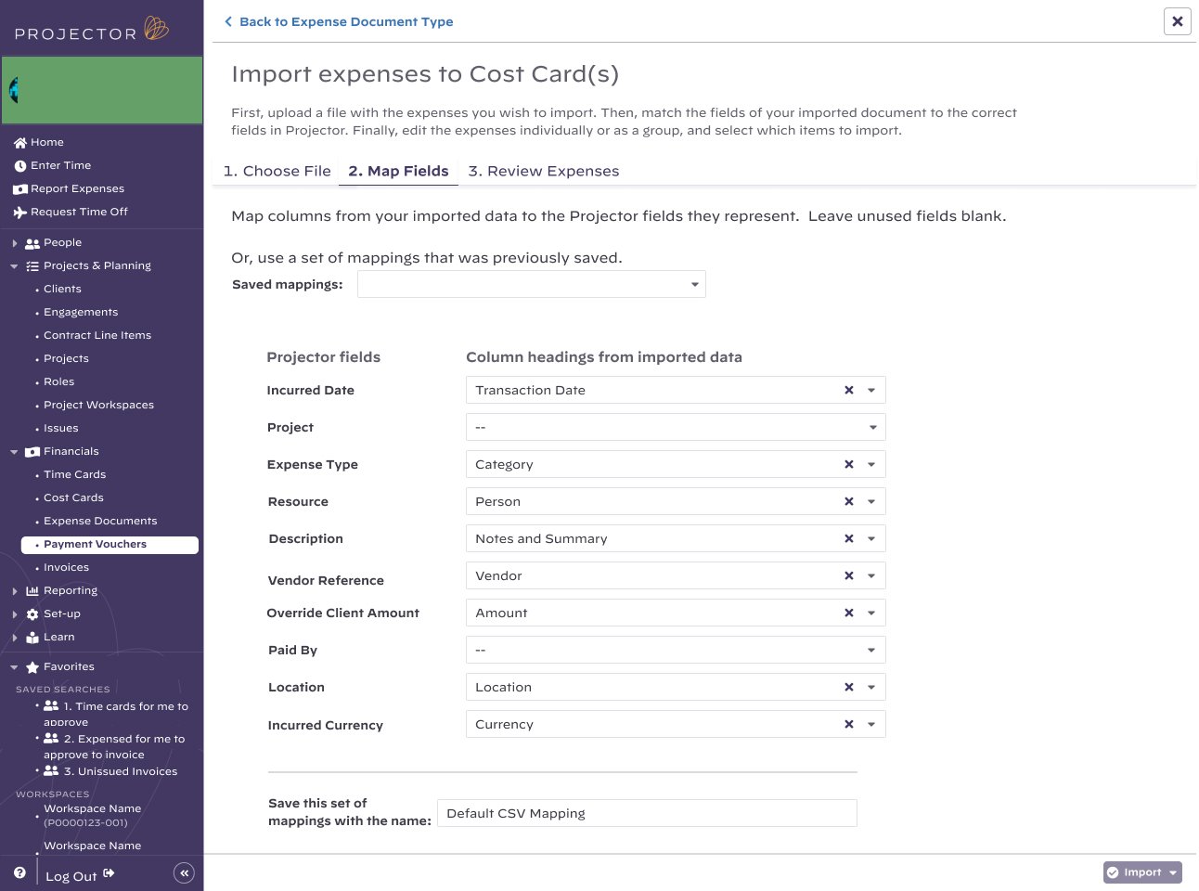Open the Saved mappings dropdown
The width and height of the screenshot is (1199, 891).
tap(694, 284)
